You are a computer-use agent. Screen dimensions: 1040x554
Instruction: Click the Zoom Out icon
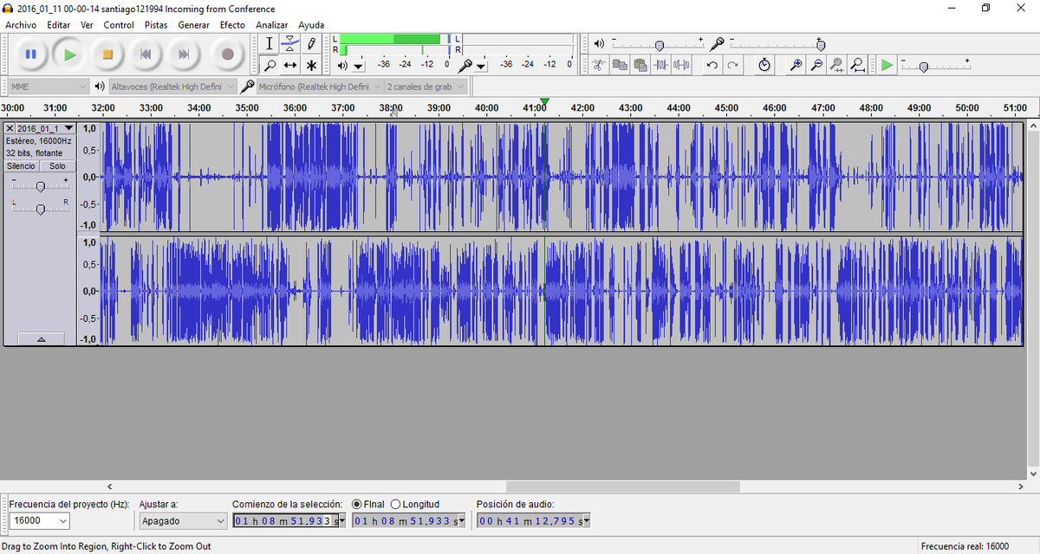click(816, 65)
